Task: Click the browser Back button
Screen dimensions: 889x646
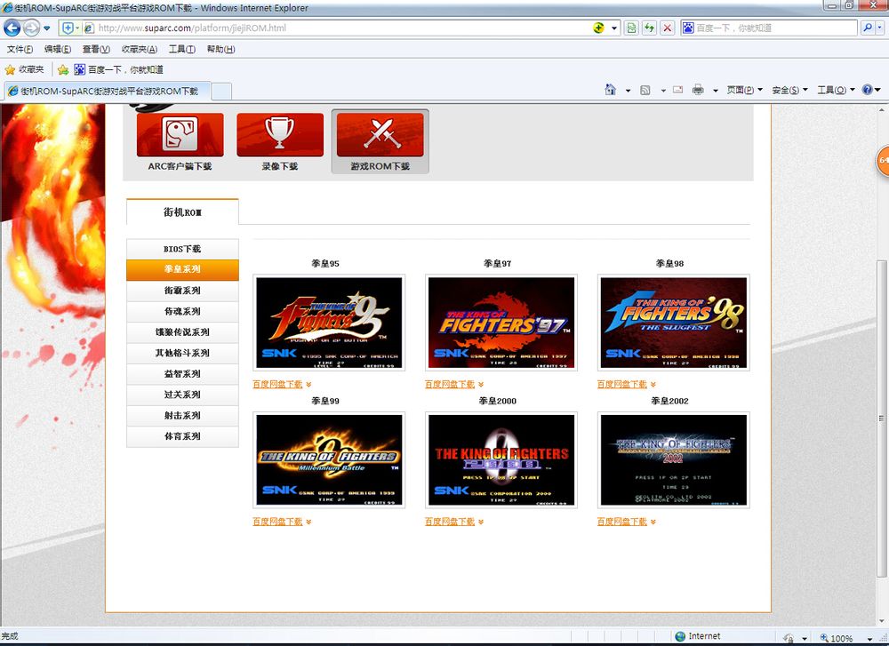Action: point(12,28)
